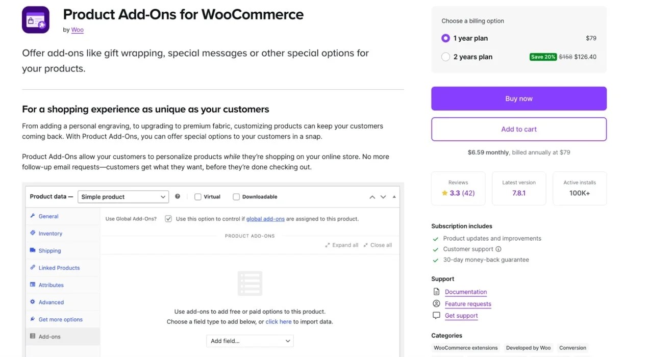649x357 pixels.
Task: Toggle the Use Global Add-Ons checkbox
Action: coord(168,219)
